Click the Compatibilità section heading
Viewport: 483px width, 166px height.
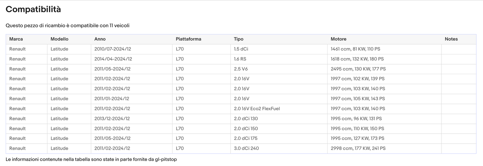(33, 10)
